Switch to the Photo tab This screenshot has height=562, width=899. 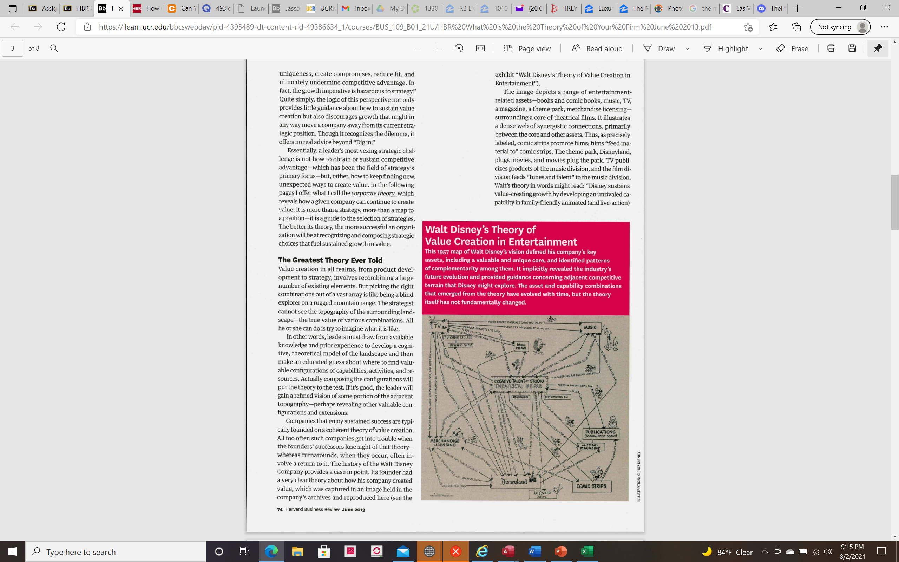pyautogui.click(x=668, y=8)
